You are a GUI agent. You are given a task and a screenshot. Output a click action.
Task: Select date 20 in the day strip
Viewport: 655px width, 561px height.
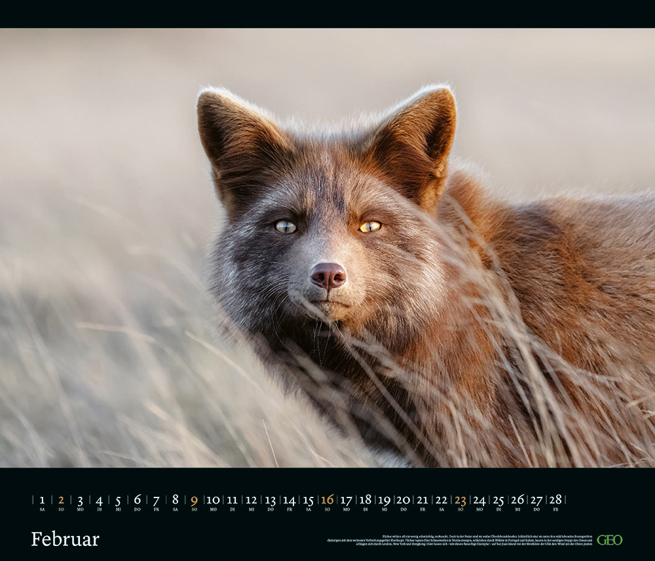403,499
